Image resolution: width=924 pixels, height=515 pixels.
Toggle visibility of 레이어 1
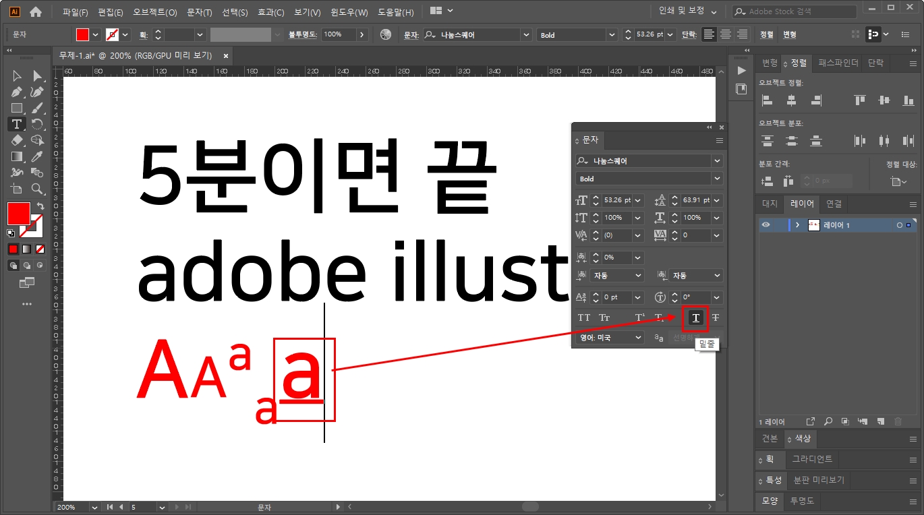766,225
